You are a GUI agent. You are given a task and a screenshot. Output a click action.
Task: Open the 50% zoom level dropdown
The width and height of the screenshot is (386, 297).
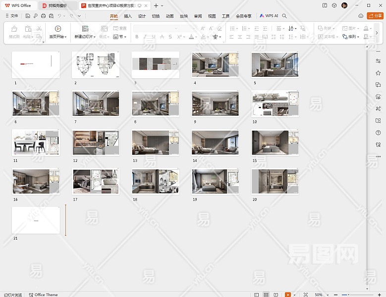click(323, 295)
